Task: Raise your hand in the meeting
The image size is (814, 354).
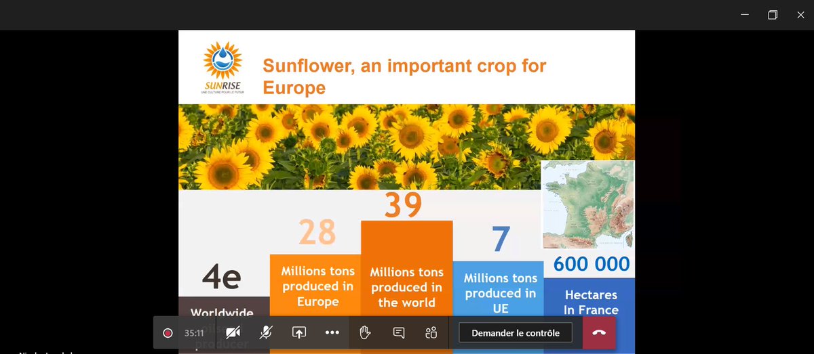Action: point(365,332)
